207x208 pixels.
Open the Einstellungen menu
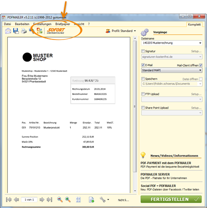click(x=42, y=24)
